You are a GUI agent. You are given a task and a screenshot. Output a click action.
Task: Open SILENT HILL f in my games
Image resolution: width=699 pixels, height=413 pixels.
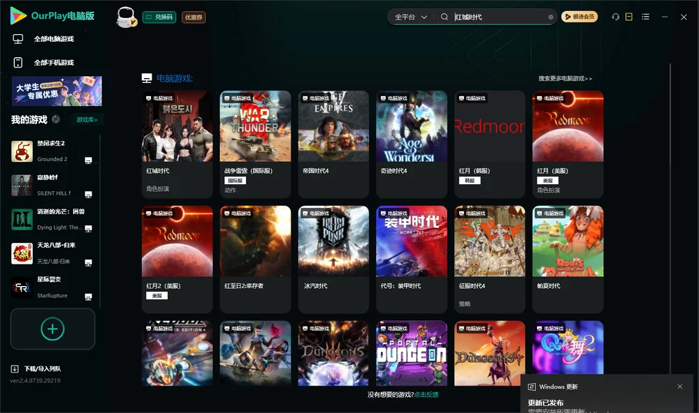(52, 185)
